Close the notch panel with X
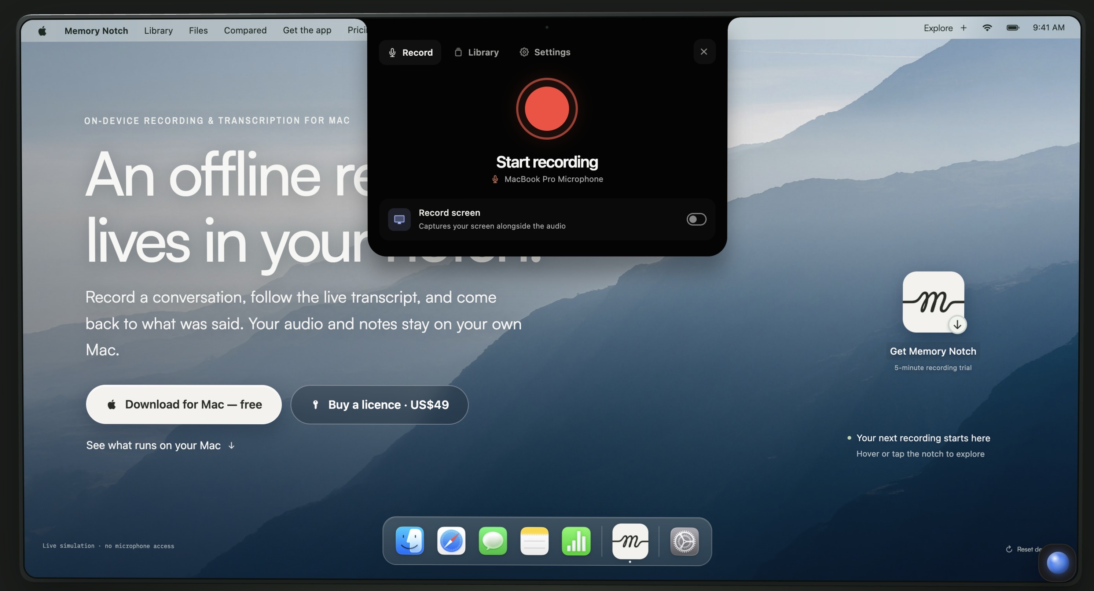 coord(704,52)
